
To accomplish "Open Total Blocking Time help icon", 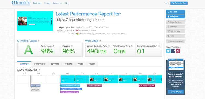I will click(132, 46).
